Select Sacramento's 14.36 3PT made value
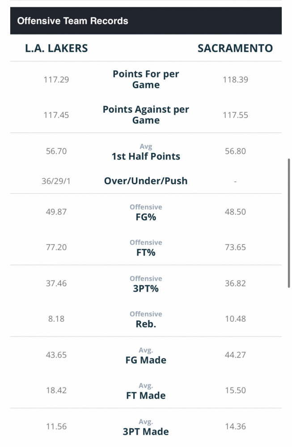The height and width of the screenshot is (447, 292). click(235, 426)
